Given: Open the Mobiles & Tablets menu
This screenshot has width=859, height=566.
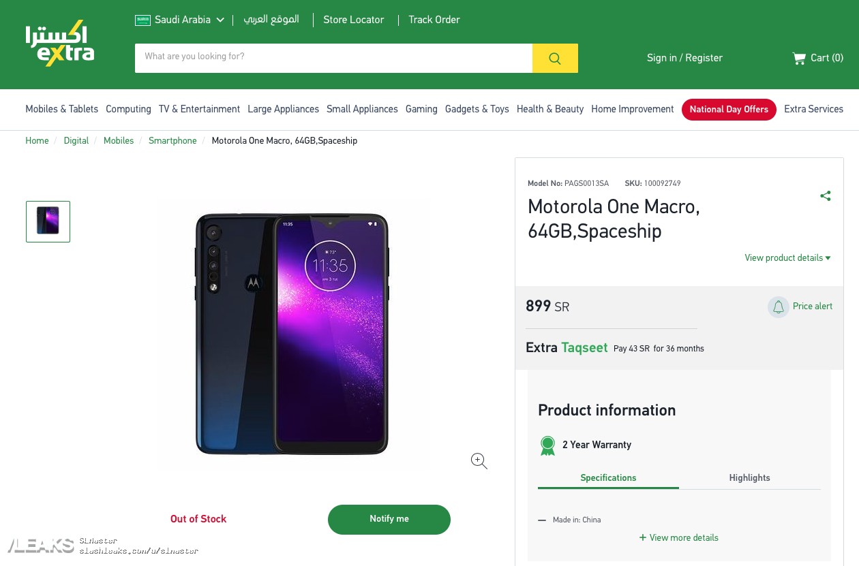Looking at the screenshot, I should tap(62, 109).
